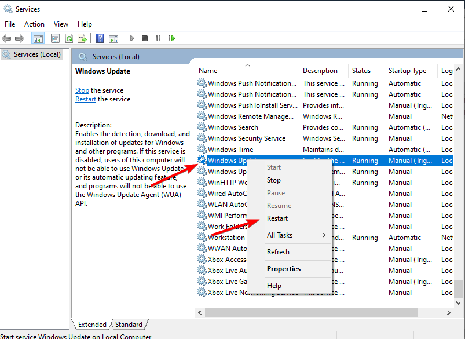Maximize the Services window
Screen dimensions: 465x339
424,9
